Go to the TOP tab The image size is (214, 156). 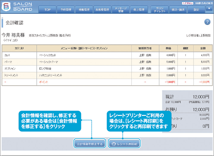[47, 10]
